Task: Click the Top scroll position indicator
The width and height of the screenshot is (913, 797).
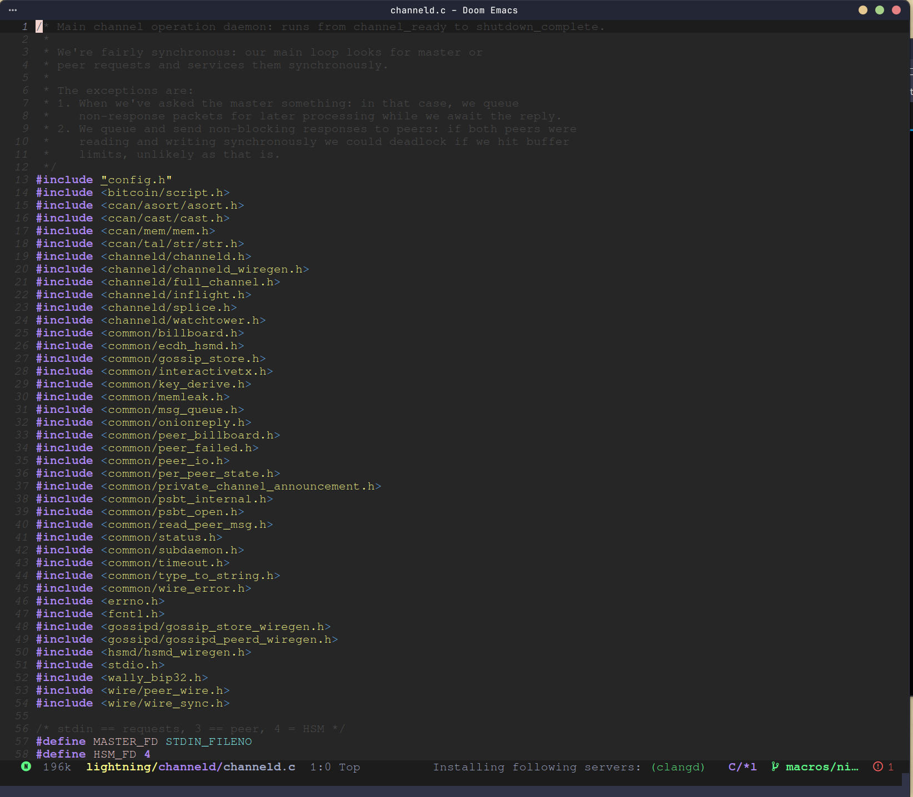Action: 349,767
